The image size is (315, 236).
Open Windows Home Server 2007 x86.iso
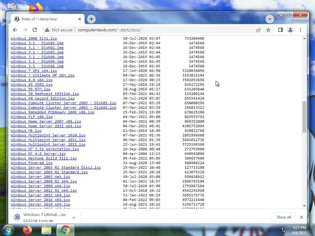click(x=46, y=121)
